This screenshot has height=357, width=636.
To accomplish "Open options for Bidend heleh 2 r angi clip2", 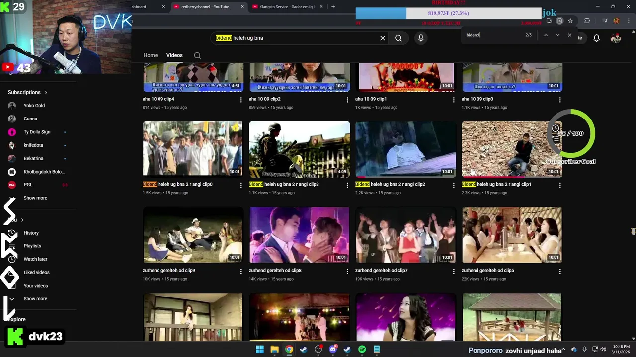I will coord(454,185).
